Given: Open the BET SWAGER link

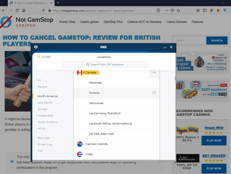Looking at the screenshot, I should [214, 156].
